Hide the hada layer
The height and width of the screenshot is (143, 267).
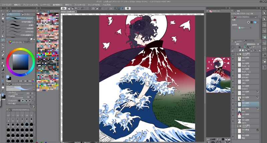[x=233, y=93]
